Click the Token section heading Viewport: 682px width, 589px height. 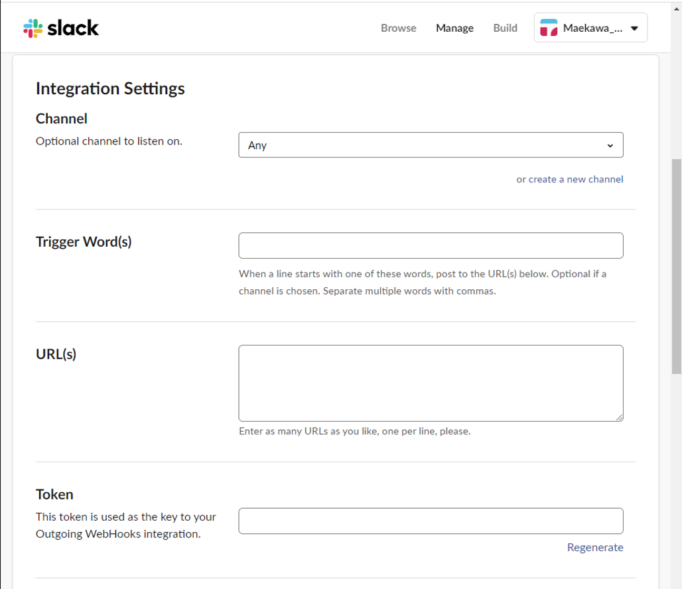tap(54, 494)
